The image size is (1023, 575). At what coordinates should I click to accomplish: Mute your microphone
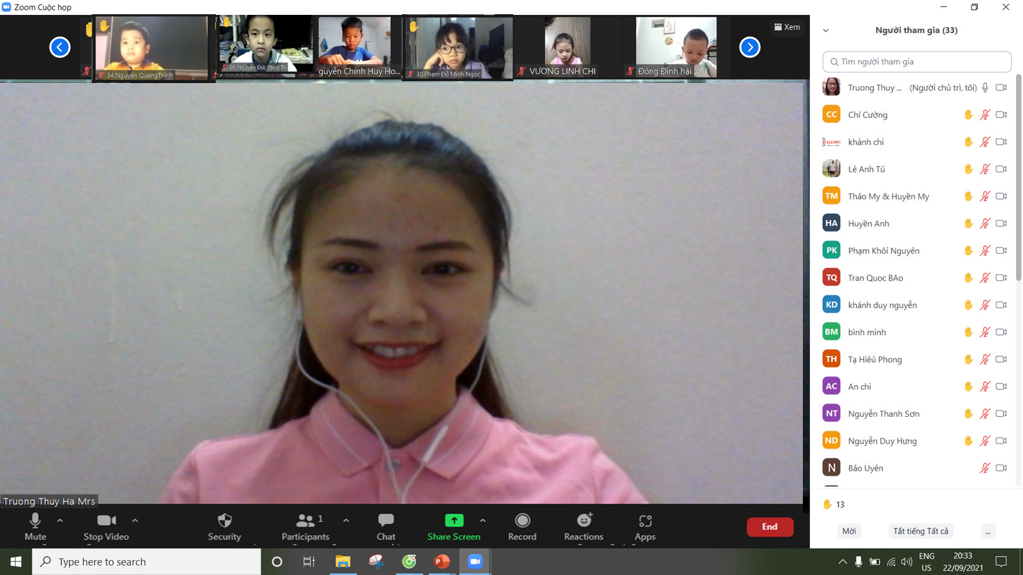35,527
